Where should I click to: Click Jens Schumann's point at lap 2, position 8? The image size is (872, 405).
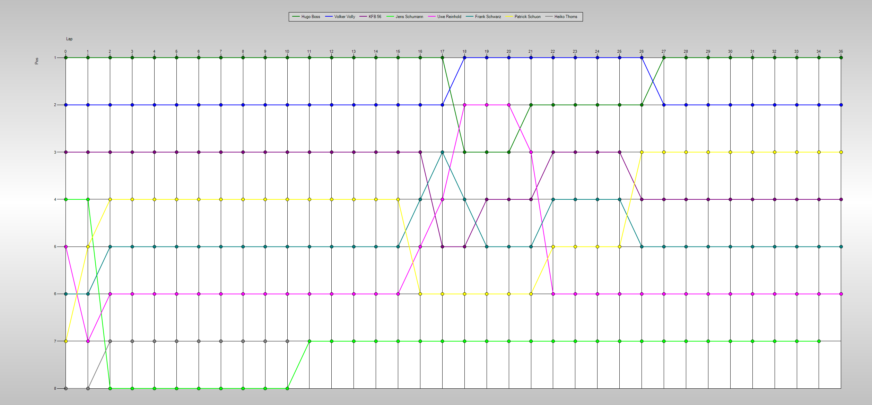(110, 388)
